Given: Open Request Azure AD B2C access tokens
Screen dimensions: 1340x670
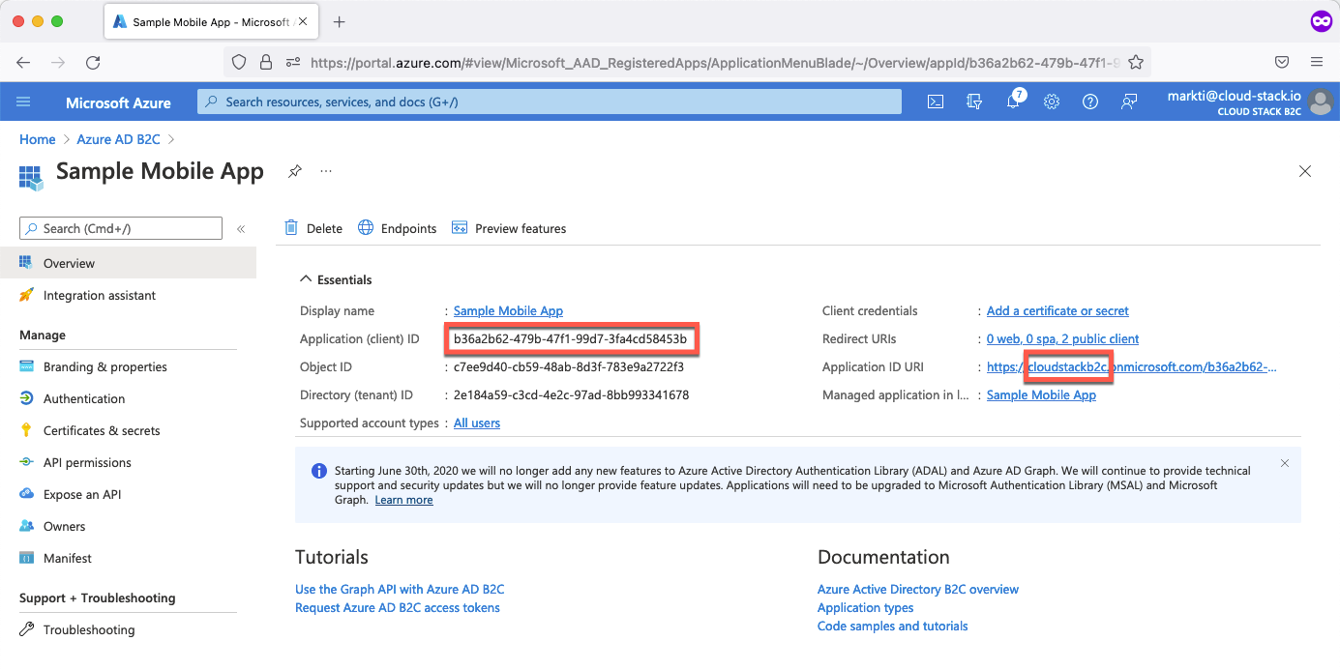Looking at the screenshot, I should point(398,607).
